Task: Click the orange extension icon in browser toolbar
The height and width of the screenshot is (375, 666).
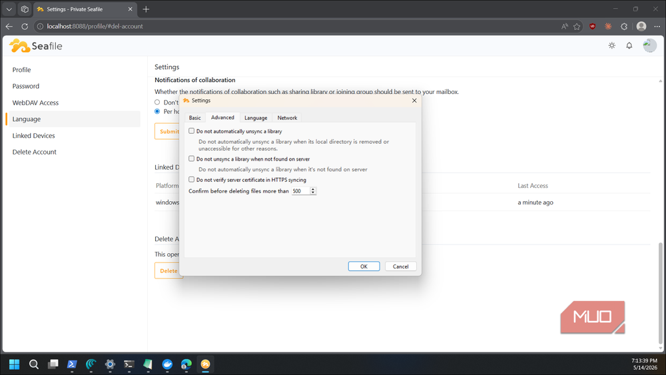Action: click(x=608, y=27)
